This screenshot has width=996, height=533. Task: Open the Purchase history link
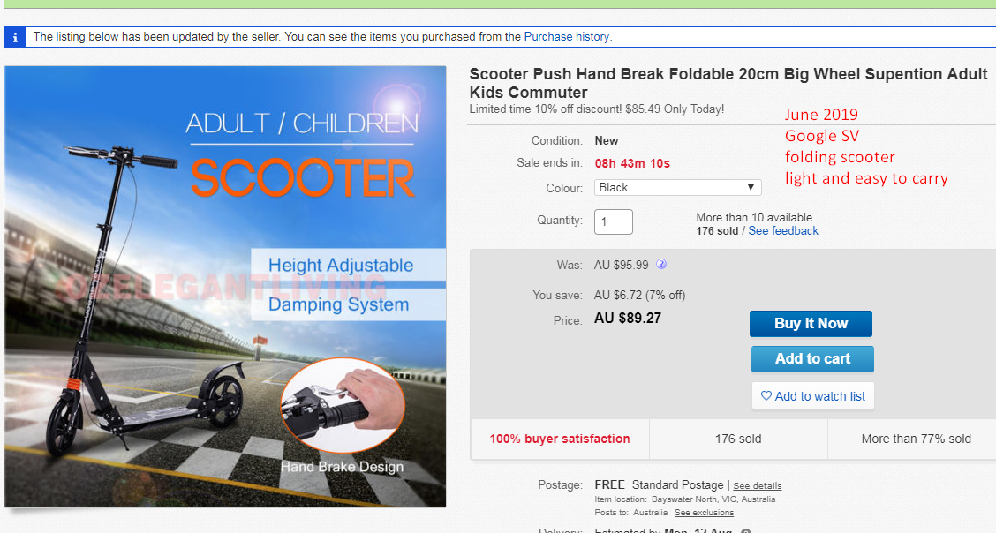click(x=567, y=37)
